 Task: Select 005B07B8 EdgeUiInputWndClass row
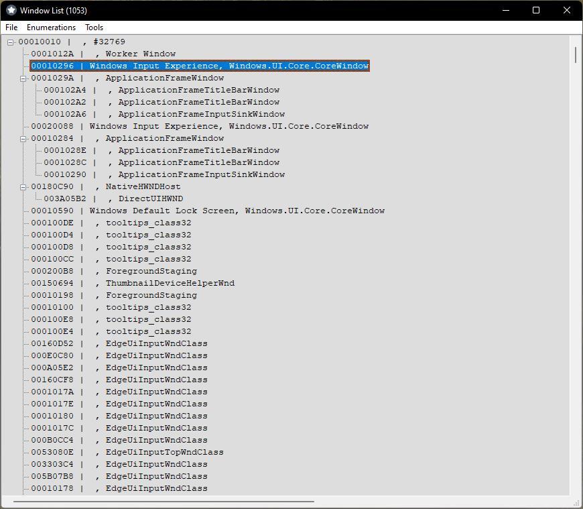point(119,476)
